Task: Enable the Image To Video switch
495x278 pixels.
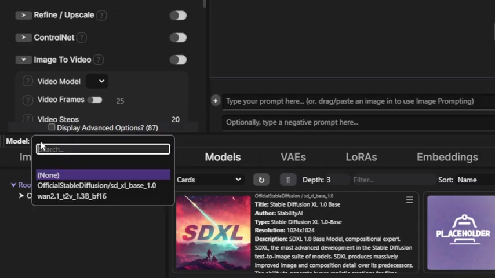Action: click(x=178, y=60)
